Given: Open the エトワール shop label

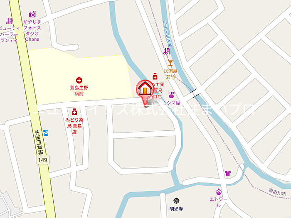Looking at the screenshot, I should coord(219,202).
